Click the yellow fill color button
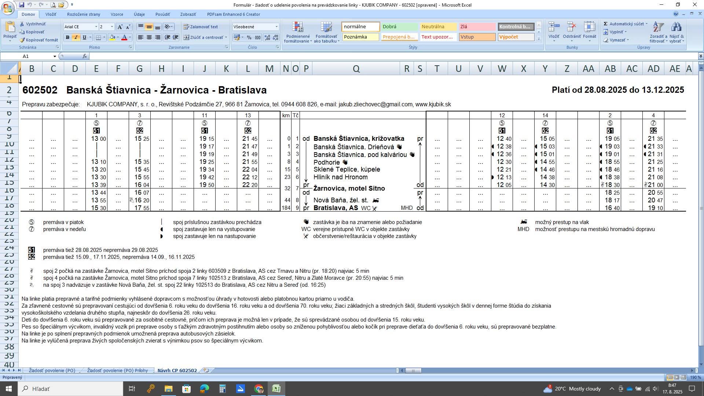This screenshot has width=704, height=396. coord(112,37)
